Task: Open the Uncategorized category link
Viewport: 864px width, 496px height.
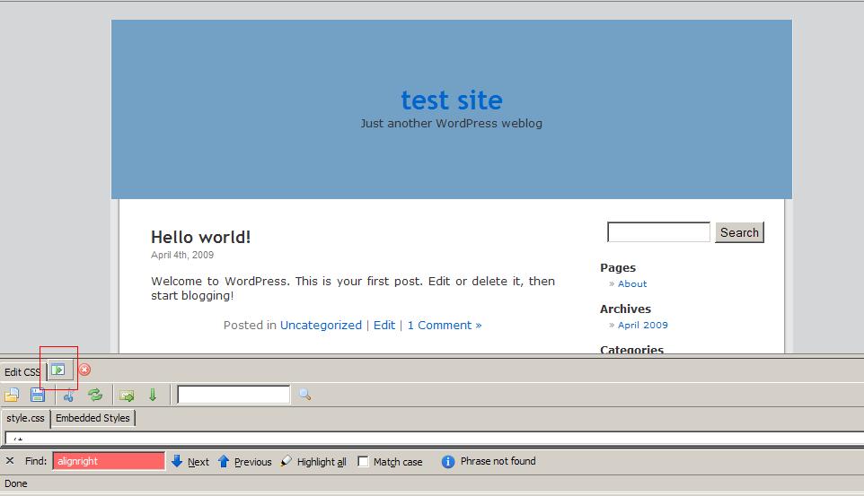Action: (x=321, y=326)
